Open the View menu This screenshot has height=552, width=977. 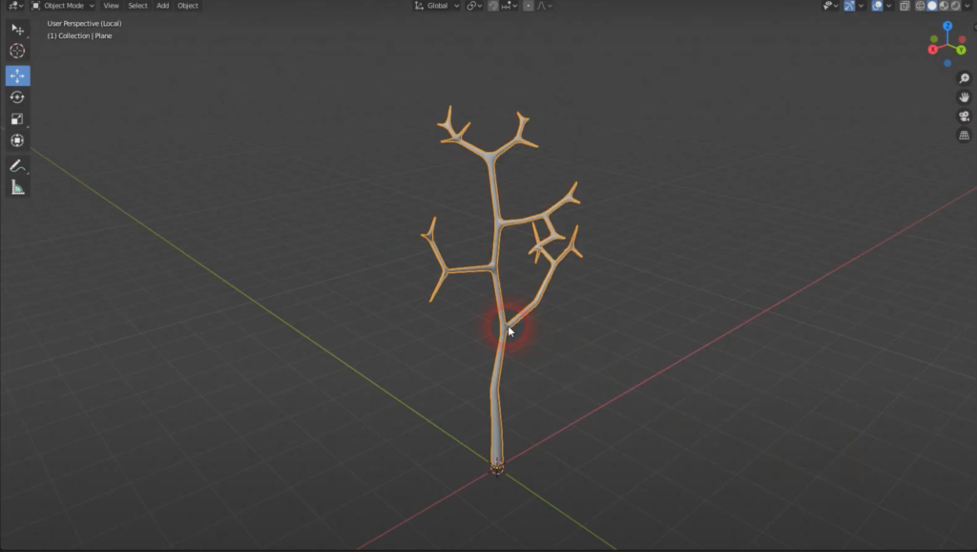(x=111, y=6)
